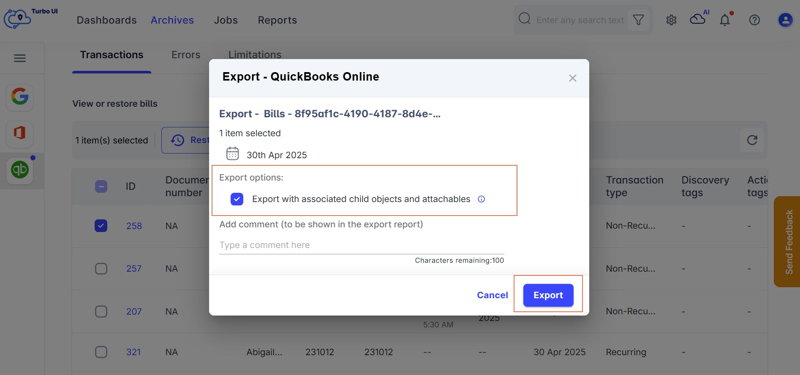Click the comment input field
Screen dimensions: 800x375
(x=362, y=245)
